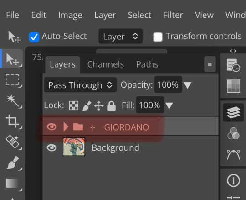Viewport: 246px width, 200px height.
Task: Expand the GIORDANO folder arrow
Action: coord(66,126)
